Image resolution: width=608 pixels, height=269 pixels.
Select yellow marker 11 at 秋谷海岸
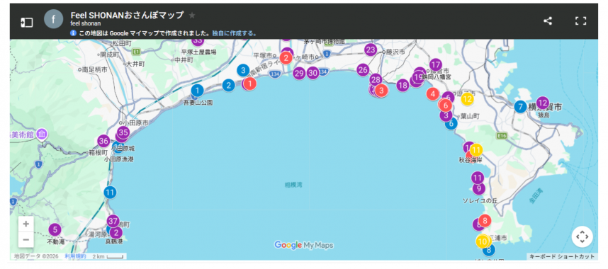(x=476, y=149)
